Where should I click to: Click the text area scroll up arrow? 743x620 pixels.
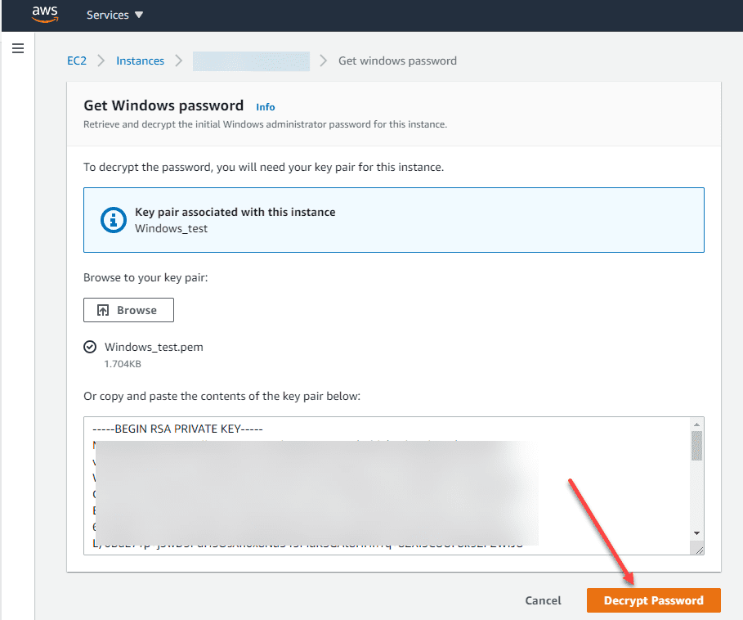[x=696, y=425]
